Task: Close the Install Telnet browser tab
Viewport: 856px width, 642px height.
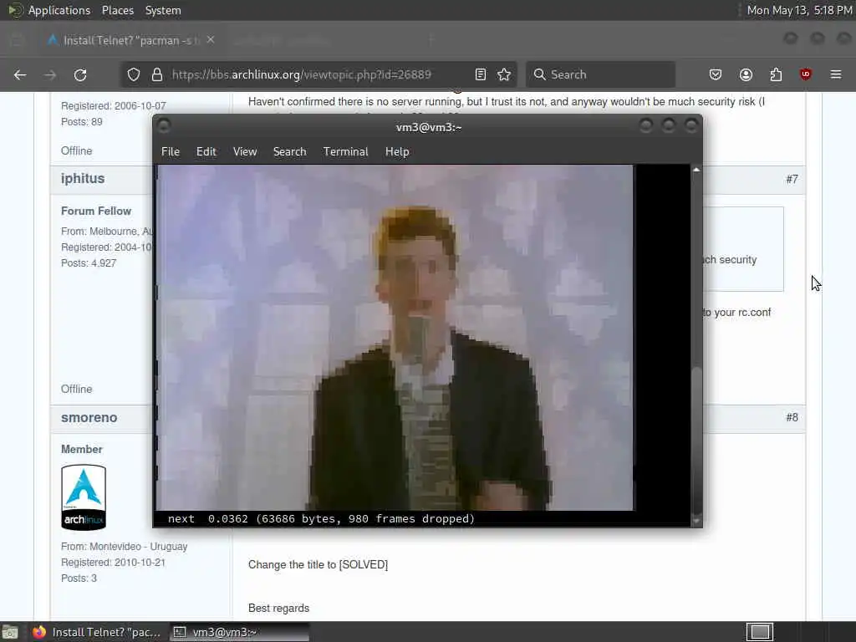Action: [211, 40]
